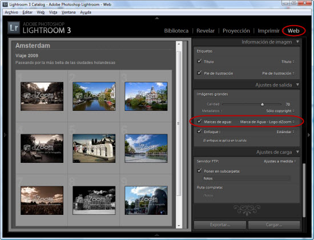
Task: Open gallery thumbnail 4 sepia boat photo
Action: point(42,149)
